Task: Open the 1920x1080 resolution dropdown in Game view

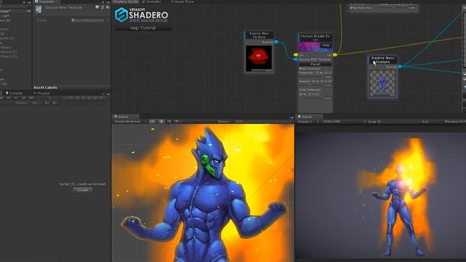Action: click(x=344, y=122)
